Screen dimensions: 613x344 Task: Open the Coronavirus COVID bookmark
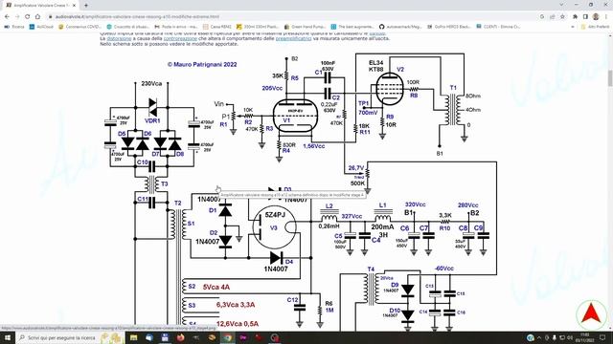tap(79, 27)
